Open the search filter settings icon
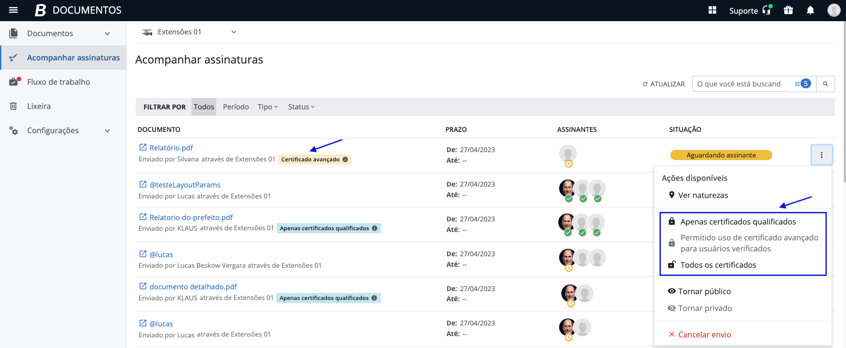Viewport: 846px width, 348px height. pyautogui.click(x=797, y=84)
